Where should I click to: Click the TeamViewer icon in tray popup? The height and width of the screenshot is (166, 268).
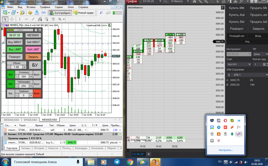click(x=212, y=127)
